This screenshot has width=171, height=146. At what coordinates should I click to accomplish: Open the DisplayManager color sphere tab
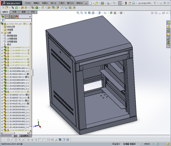tap(16, 17)
